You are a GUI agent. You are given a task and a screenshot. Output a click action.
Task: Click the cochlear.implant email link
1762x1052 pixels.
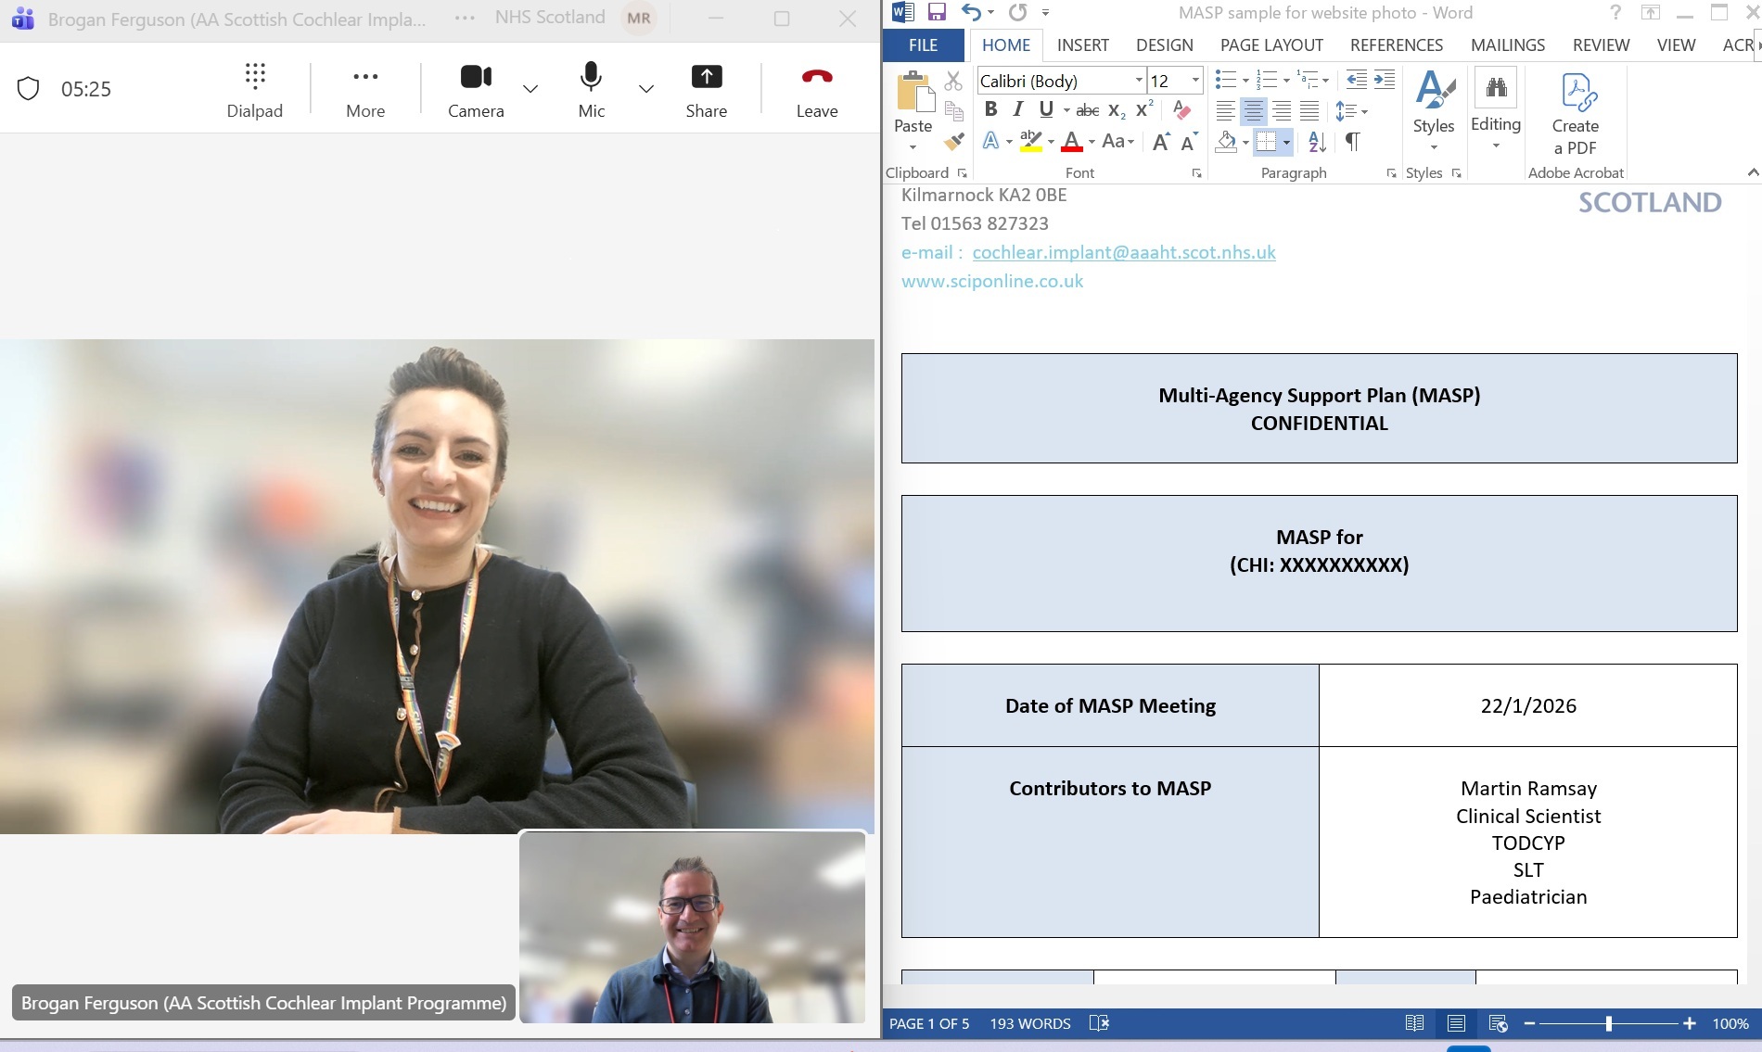pyautogui.click(x=1123, y=252)
